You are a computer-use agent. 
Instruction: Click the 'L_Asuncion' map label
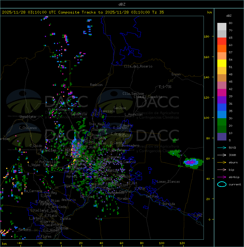pos(133,114)
